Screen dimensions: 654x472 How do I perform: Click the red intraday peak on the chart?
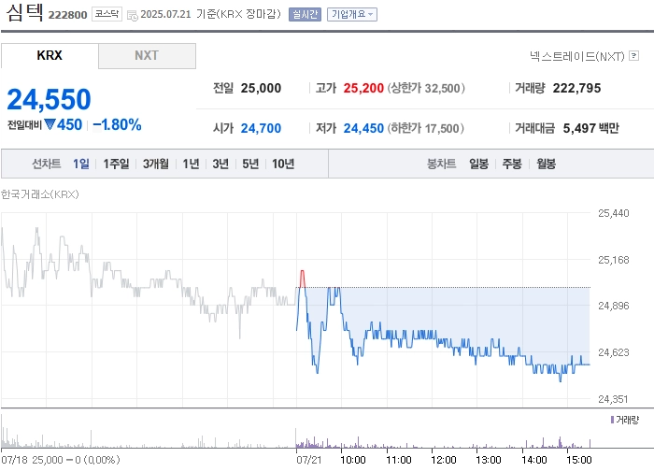click(303, 279)
